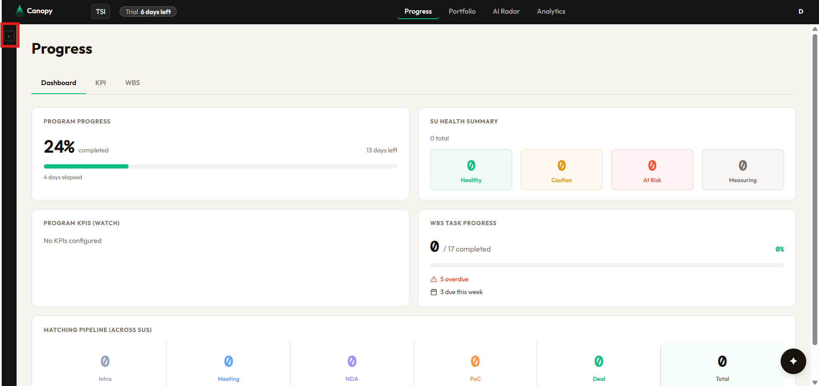Open the Progress navigation tab
The image size is (819, 386).
point(418,11)
